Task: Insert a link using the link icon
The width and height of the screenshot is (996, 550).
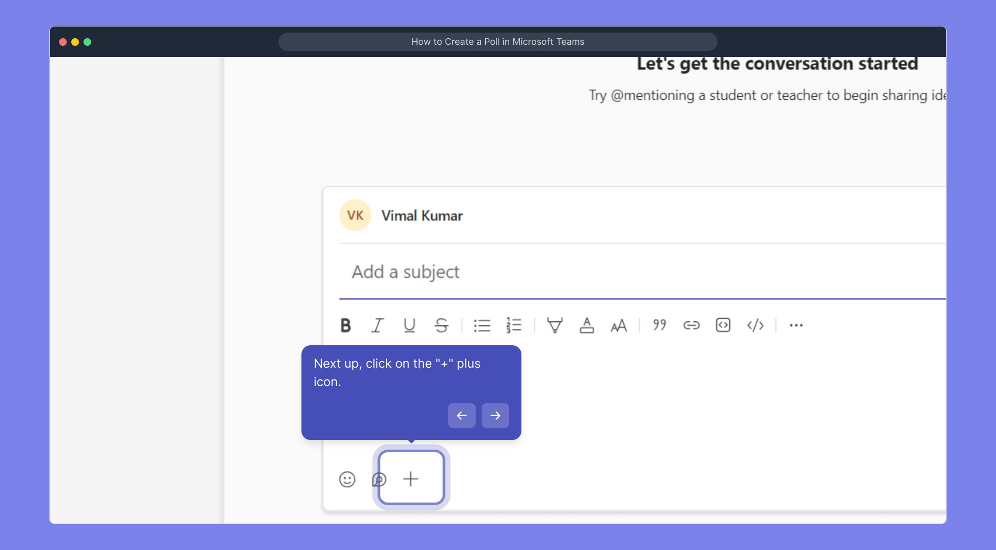Action: 691,325
